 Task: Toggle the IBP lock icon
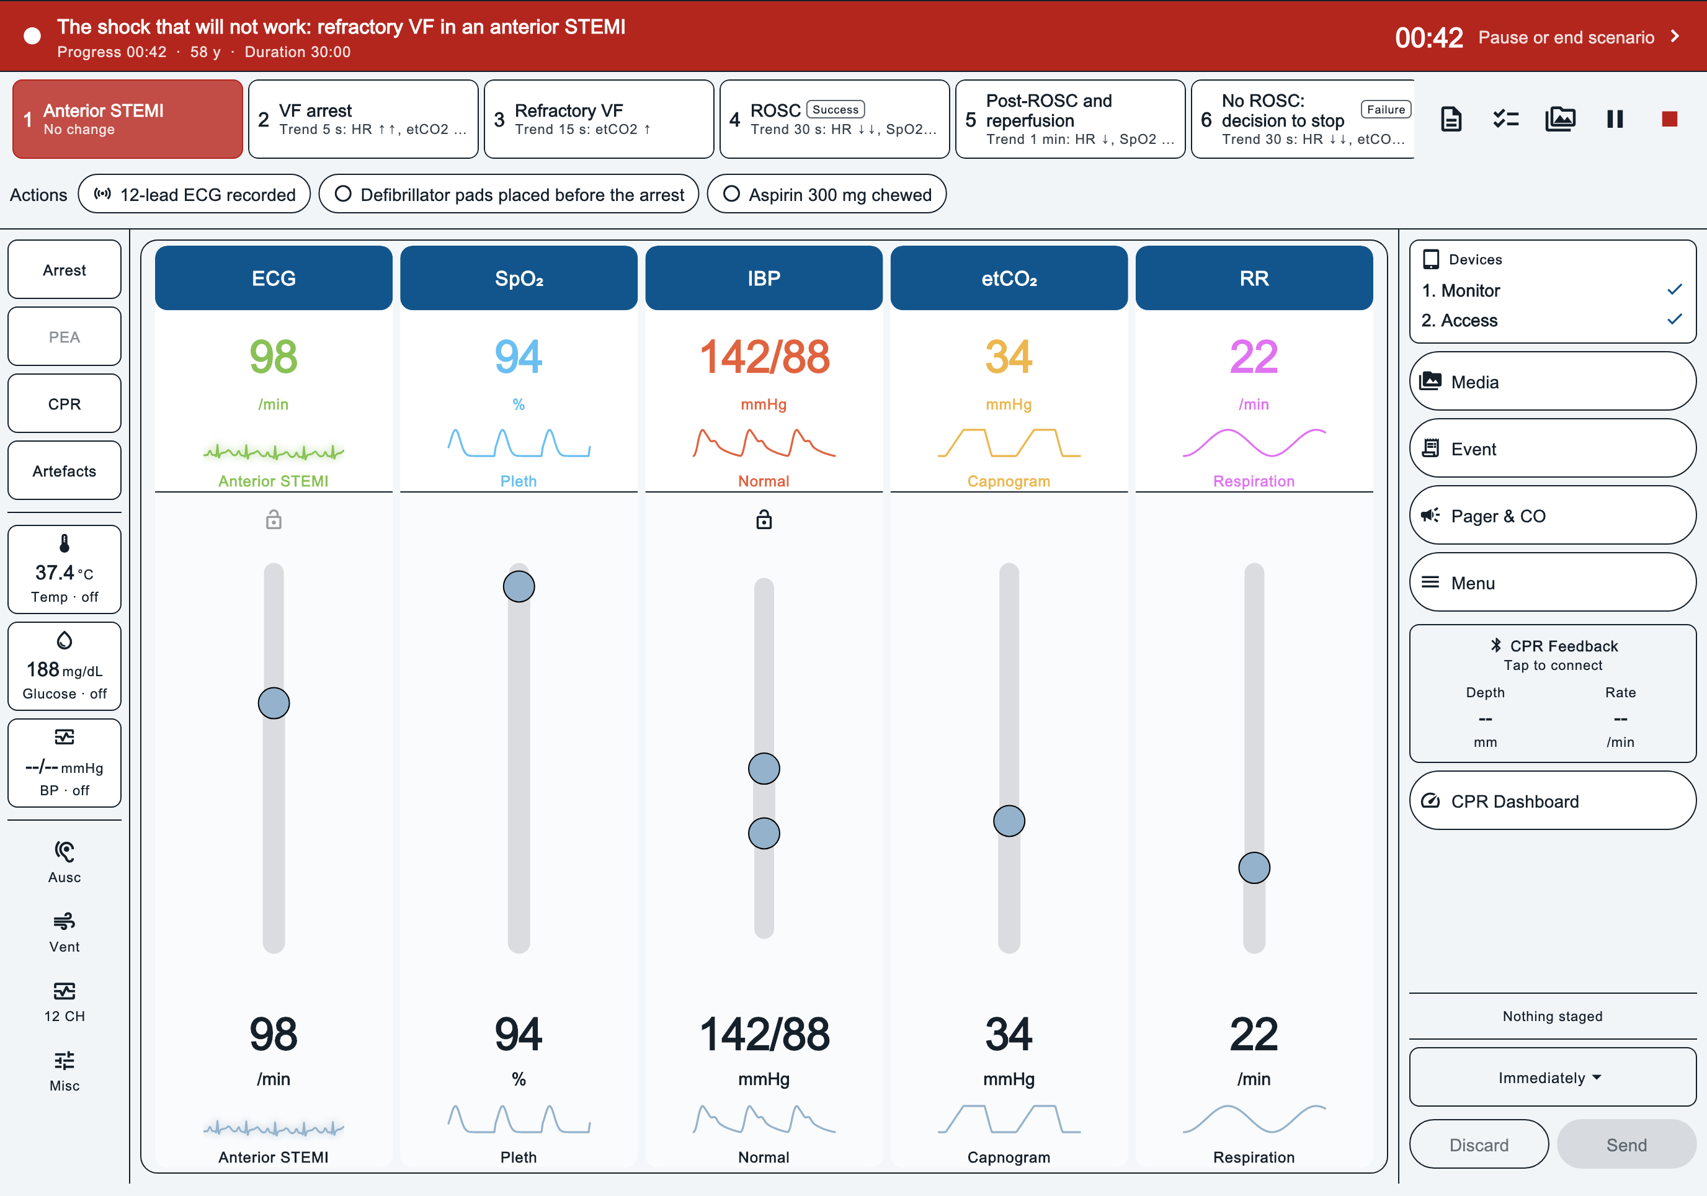tap(764, 520)
